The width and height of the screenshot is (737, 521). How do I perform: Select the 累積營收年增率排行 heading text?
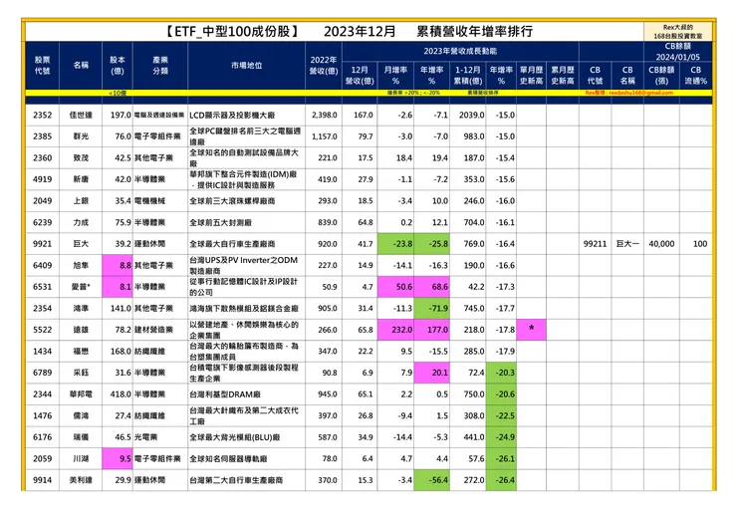(475, 32)
